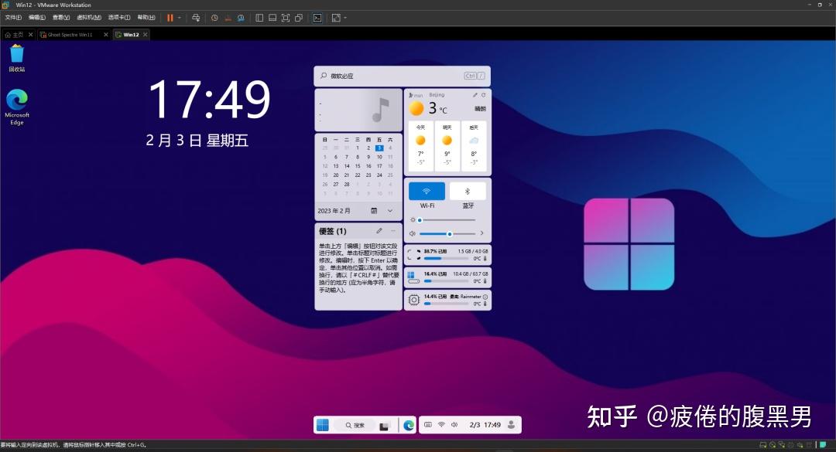Click the Rainmeter gear icon in the widget panel

click(413, 299)
